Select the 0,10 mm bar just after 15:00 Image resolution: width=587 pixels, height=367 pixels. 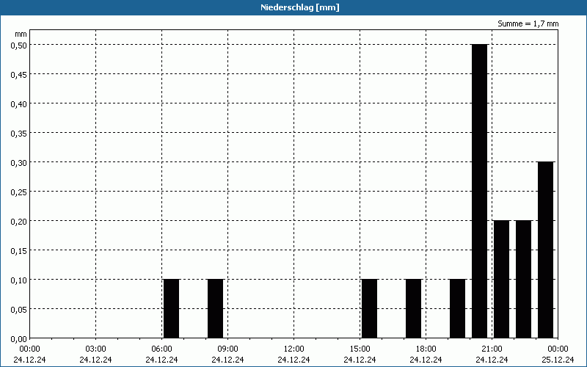pyautogui.click(x=370, y=309)
